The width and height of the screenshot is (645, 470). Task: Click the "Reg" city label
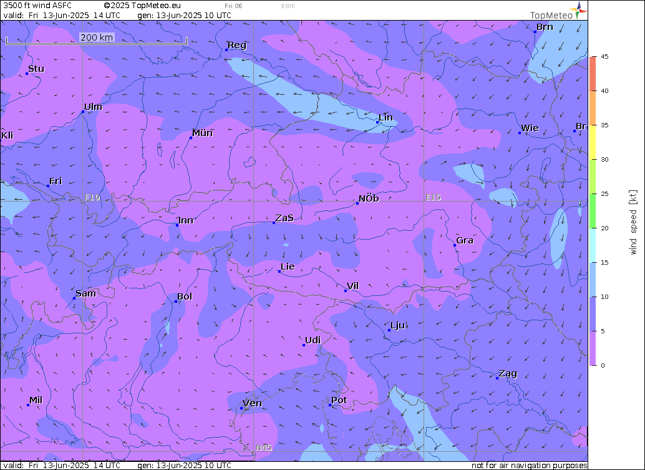[x=237, y=45]
